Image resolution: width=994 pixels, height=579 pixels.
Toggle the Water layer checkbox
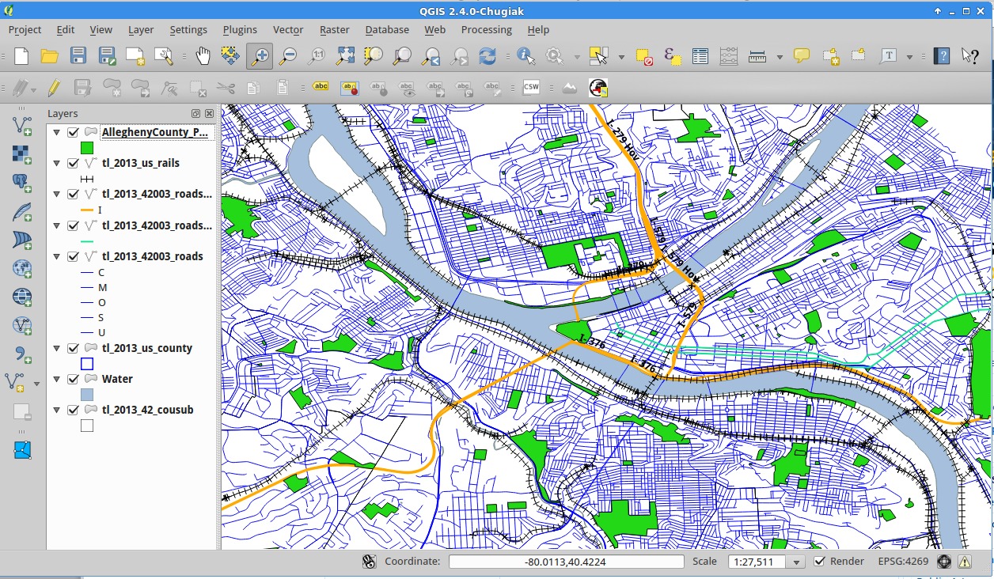[x=74, y=379]
